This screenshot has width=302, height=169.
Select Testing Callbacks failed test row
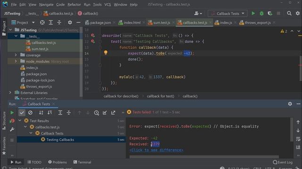(71, 139)
